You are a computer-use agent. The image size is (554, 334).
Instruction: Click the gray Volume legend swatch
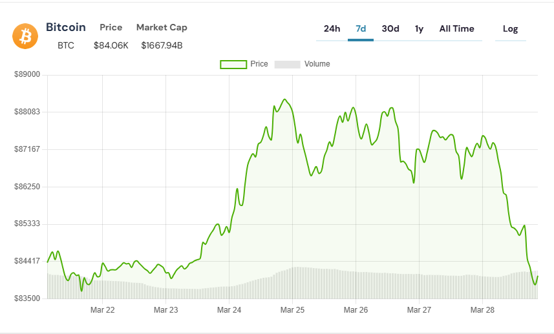point(287,64)
